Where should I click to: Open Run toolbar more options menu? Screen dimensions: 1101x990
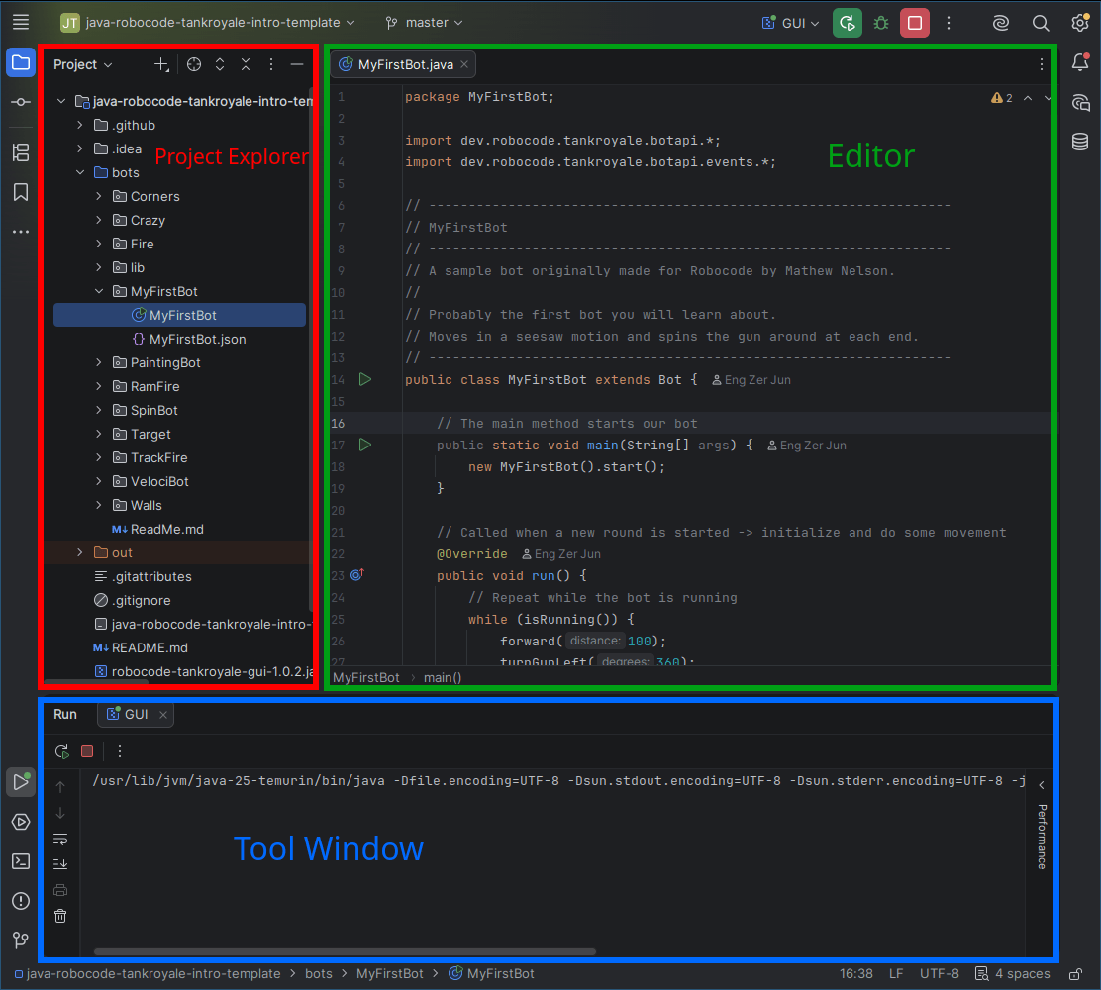tap(120, 752)
